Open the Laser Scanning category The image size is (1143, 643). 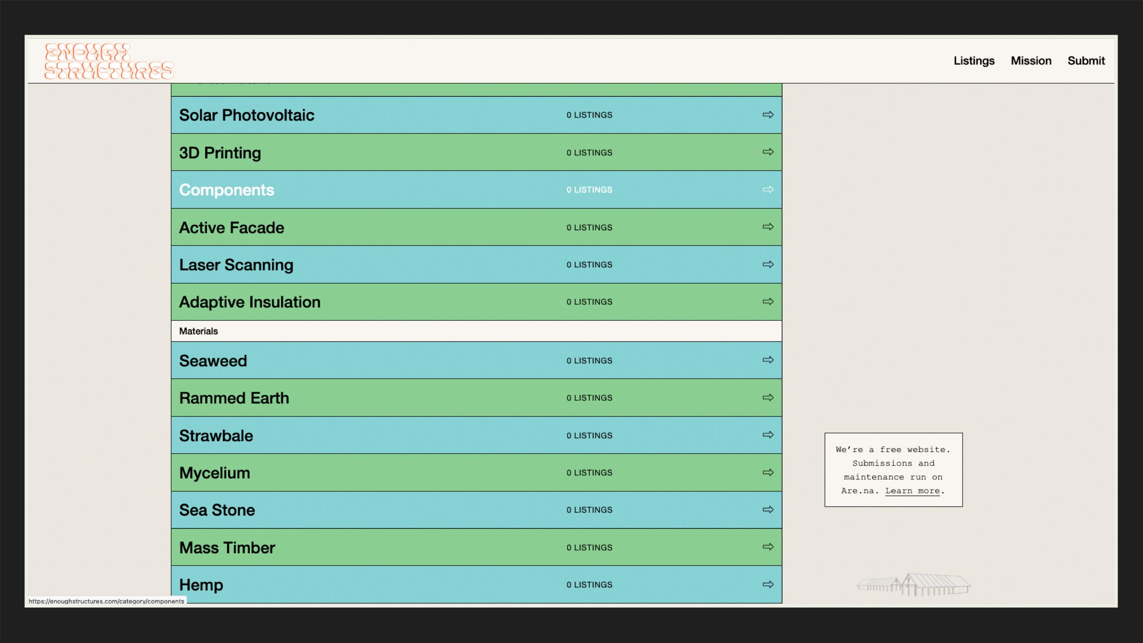[236, 265]
